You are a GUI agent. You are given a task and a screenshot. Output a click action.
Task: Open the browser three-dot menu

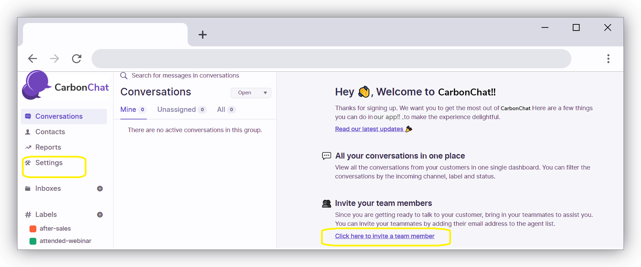tap(608, 59)
